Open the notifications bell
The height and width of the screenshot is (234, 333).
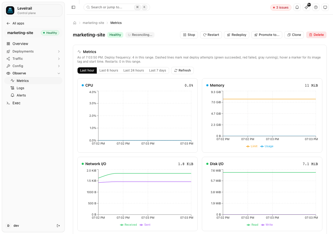(297, 7)
